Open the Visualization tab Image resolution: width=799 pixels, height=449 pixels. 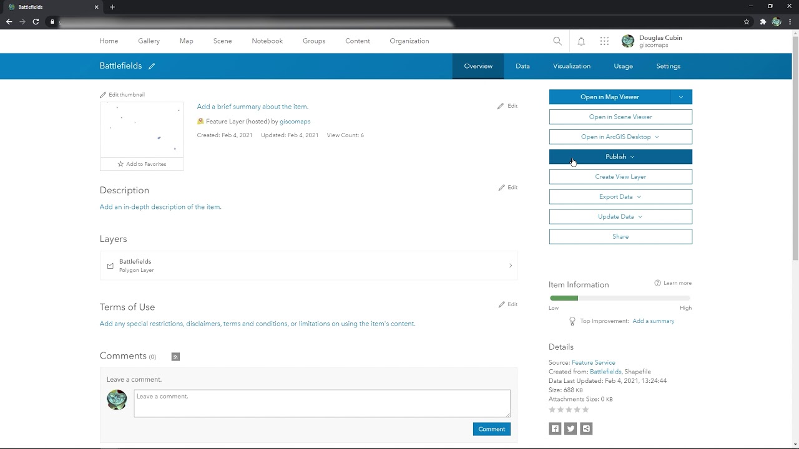[x=572, y=66]
